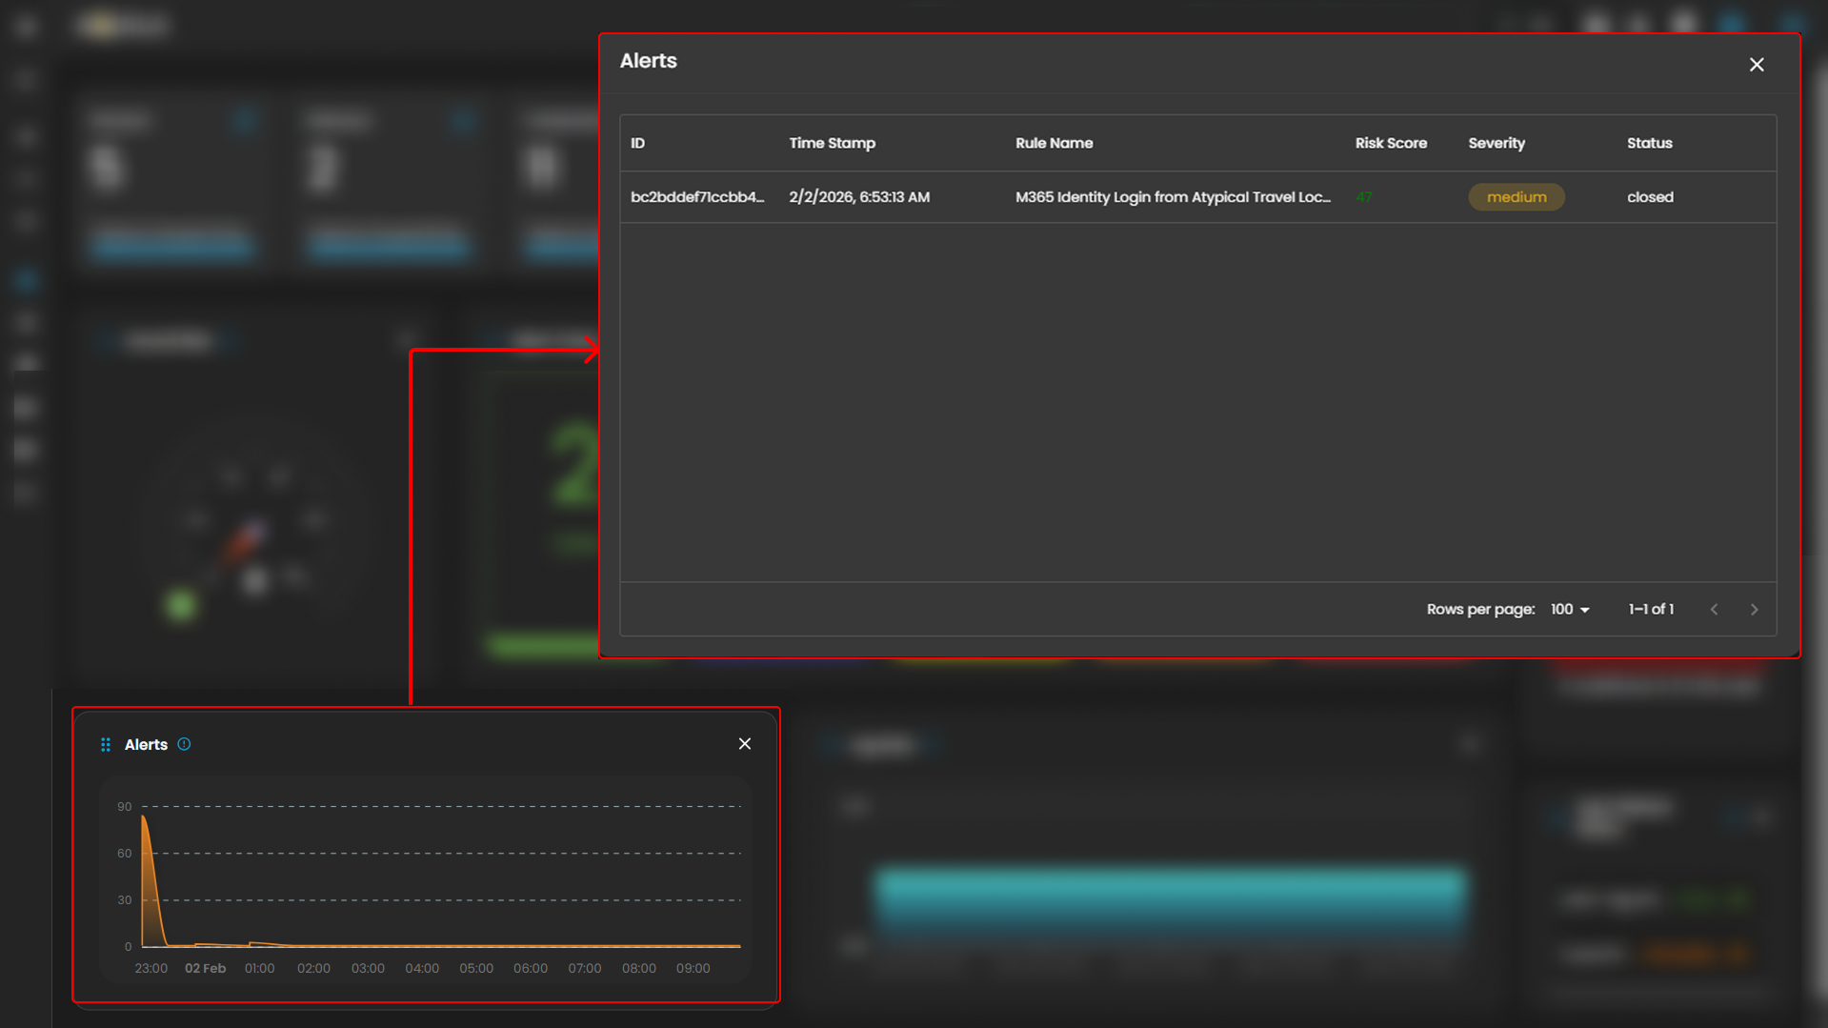This screenshot has width=1828, height=1028.
Task: Click the Alerts widget drag handle icon
Action: (106, 744)
